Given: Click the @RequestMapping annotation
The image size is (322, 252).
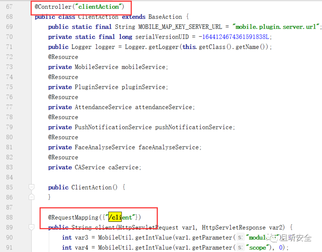Looking at the screenshot, I should click(73, 218).
